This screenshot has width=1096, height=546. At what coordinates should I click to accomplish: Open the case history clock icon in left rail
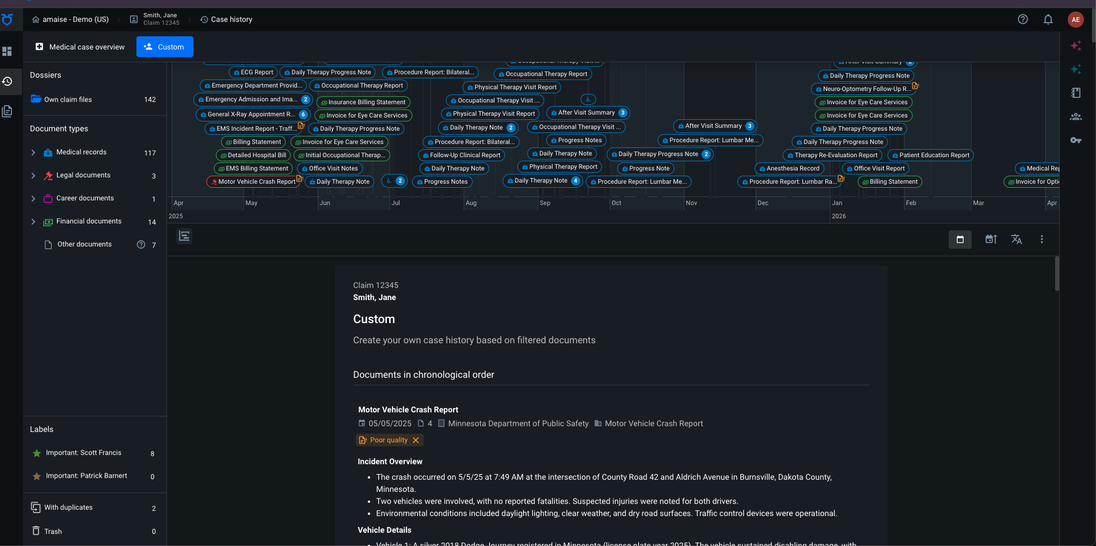[7, 81]
